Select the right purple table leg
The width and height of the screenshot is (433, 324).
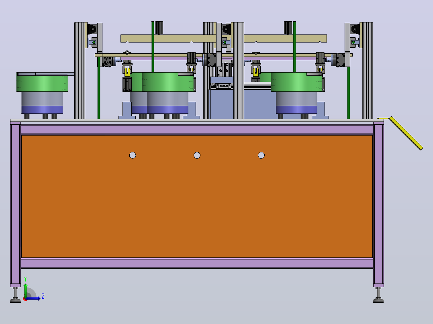378,204
